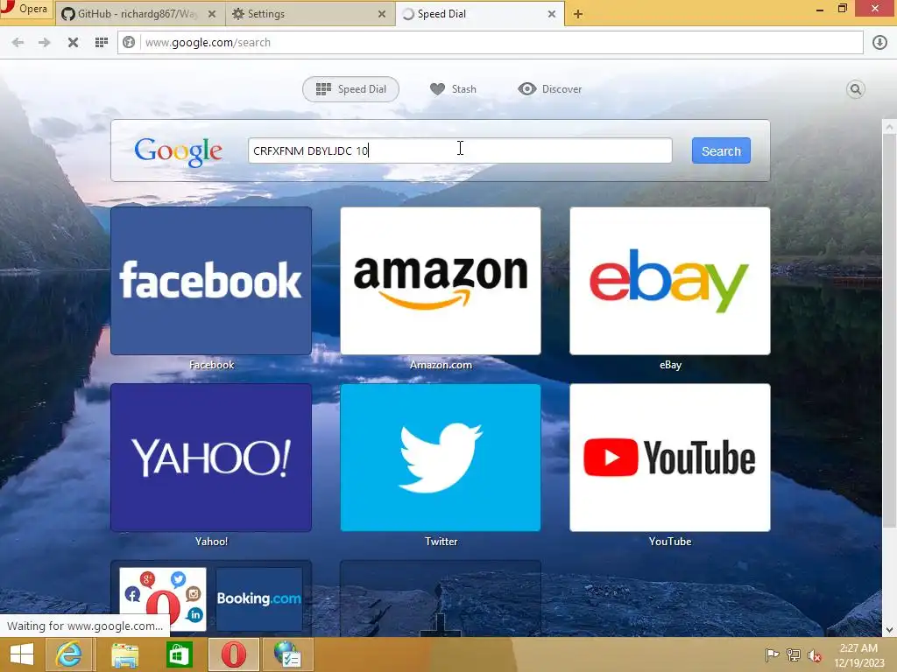Open the YouTube speed dial tile
Image resolution: width=897 pixels, height=672 pixels.
click(670, 457)
